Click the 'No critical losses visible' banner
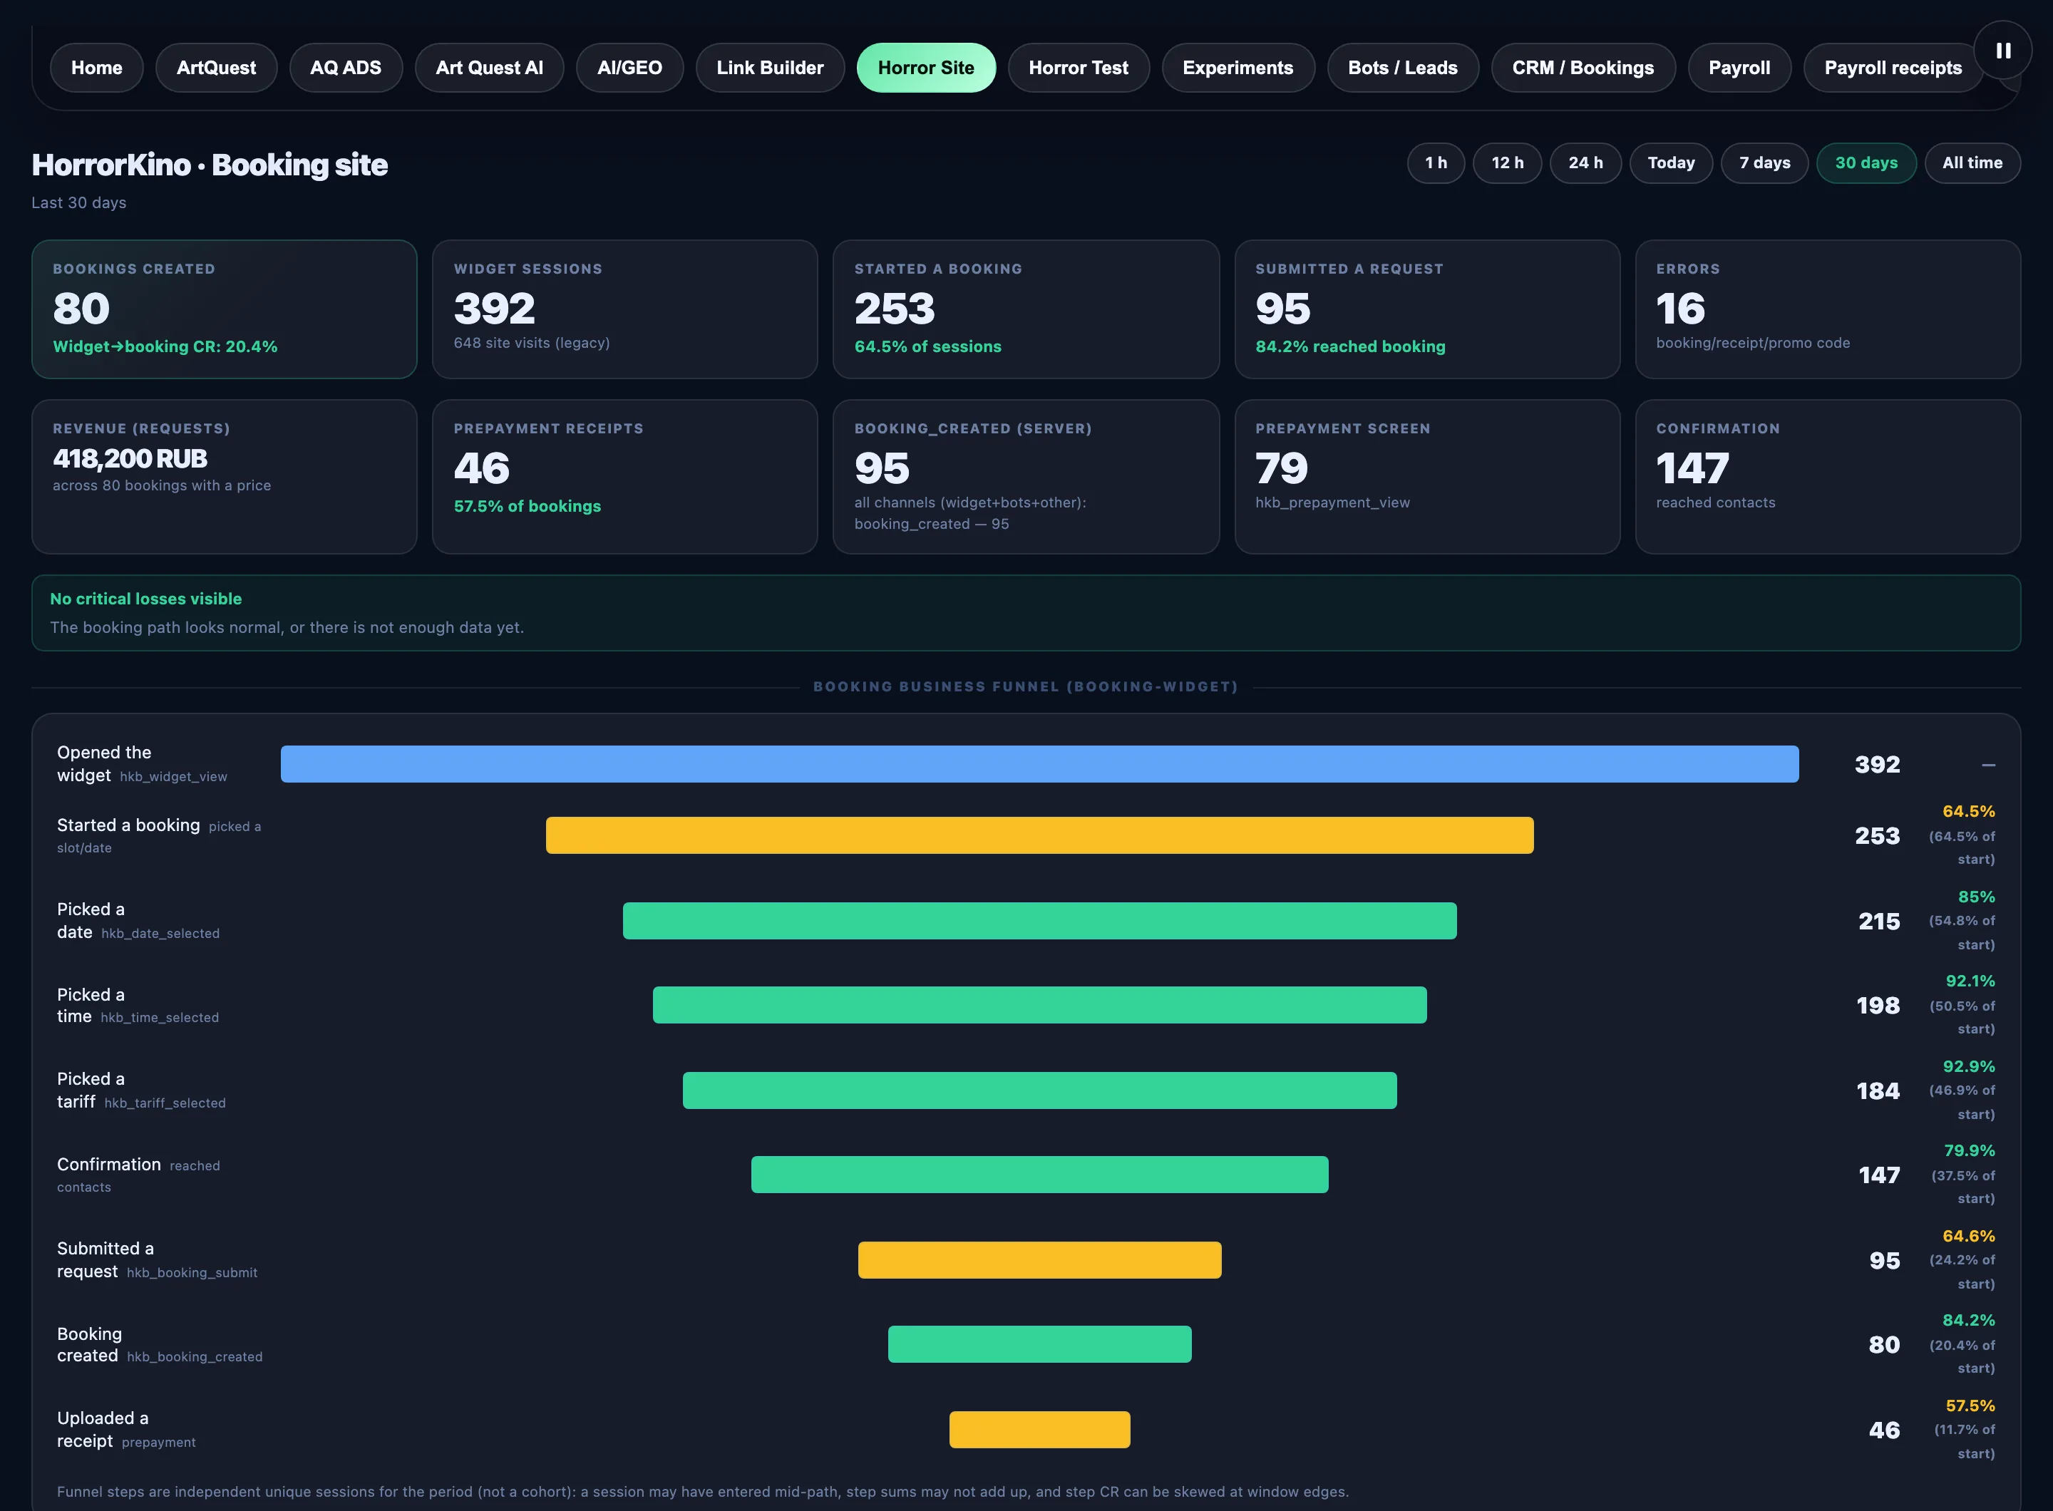This screenshot has width=2053, height=1511. [x=1026, y=613]
